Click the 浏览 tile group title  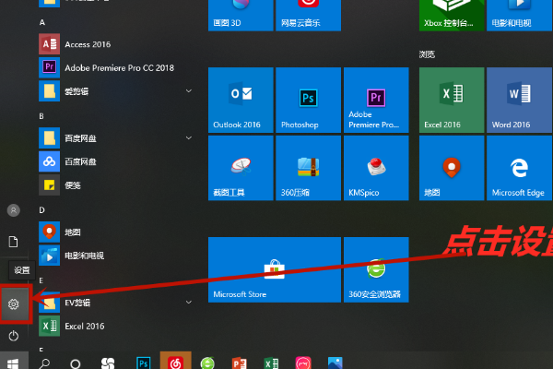click(x=427, y=54)
